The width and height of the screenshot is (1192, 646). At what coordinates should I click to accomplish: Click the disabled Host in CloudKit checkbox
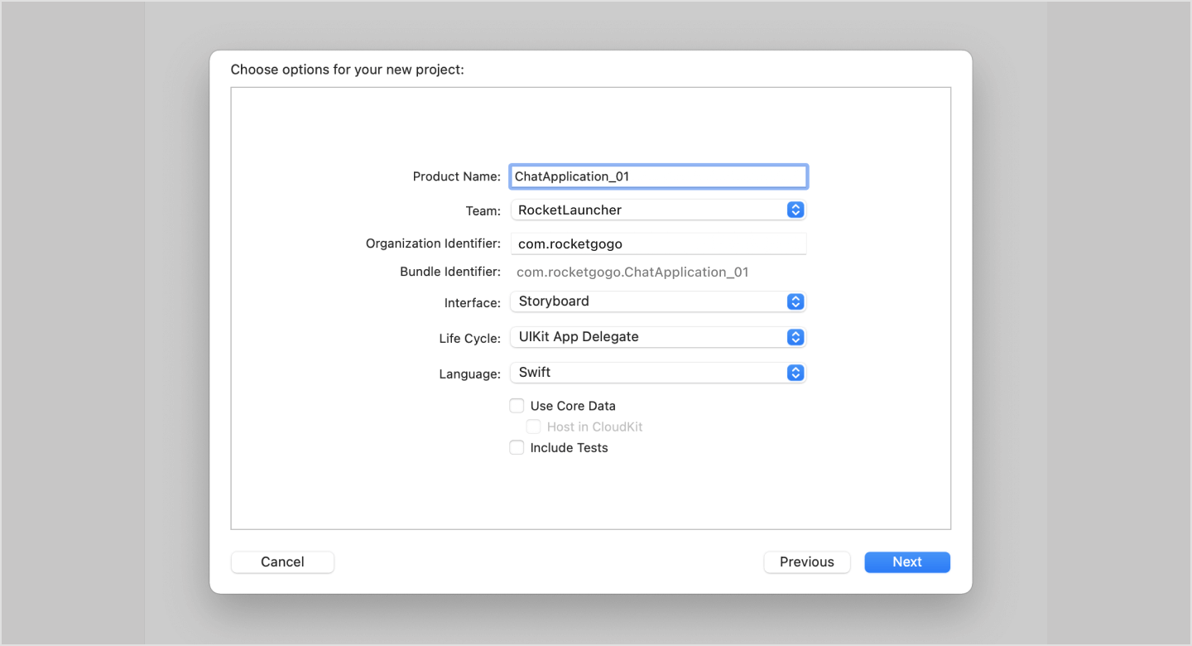click(533, 427)
